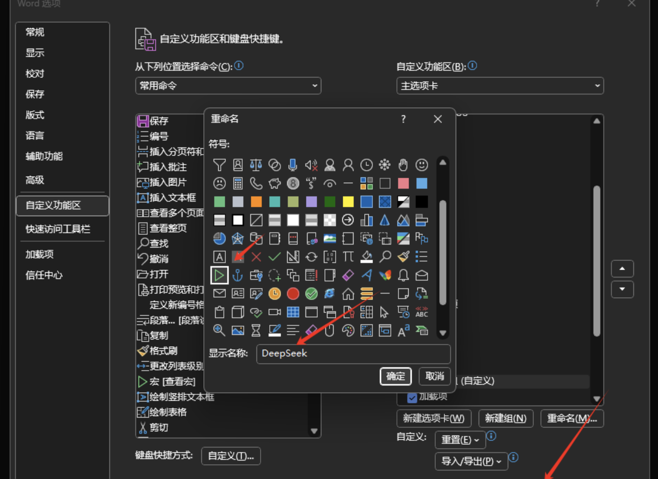658x479 pixels.
Task: Pick the house home symbol
Action: click(x=348, y=294)
